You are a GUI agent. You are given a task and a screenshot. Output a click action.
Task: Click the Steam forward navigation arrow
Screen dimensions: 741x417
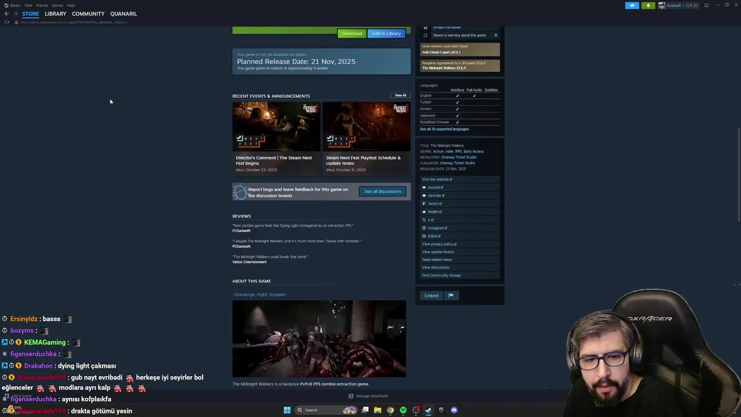(15, 14)
